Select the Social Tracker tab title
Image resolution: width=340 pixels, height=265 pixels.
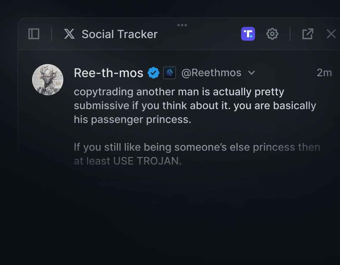click(120, 34)
